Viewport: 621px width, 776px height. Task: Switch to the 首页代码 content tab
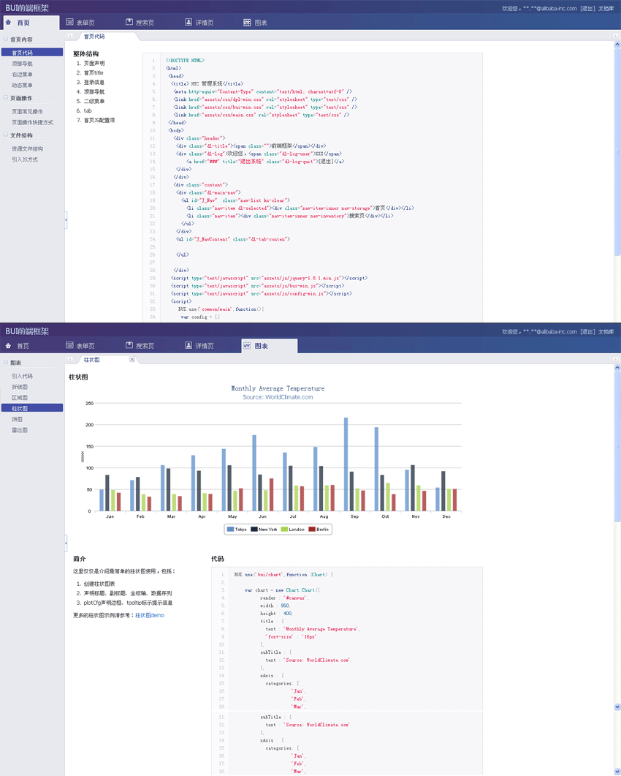pyautogui.click(x=94, y=36)
